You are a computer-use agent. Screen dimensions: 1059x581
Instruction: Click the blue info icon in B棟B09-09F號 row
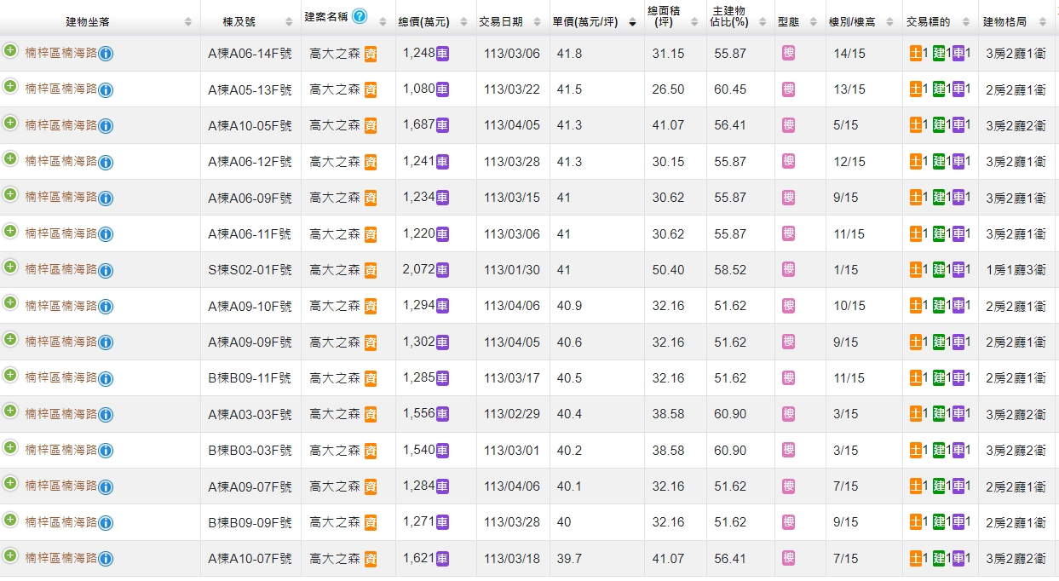106,523
